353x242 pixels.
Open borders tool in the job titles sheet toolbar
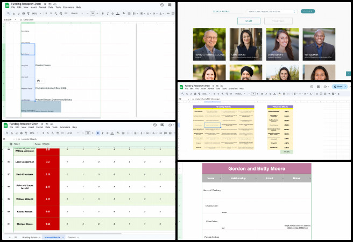coord(129,13)
